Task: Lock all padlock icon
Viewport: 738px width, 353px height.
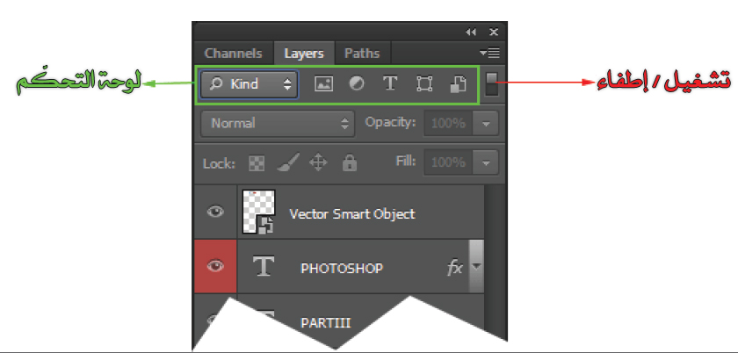Action: click(350, 162)
